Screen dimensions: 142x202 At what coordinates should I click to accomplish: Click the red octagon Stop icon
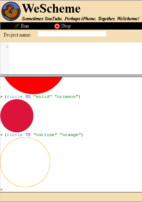[x=57, y=26]
